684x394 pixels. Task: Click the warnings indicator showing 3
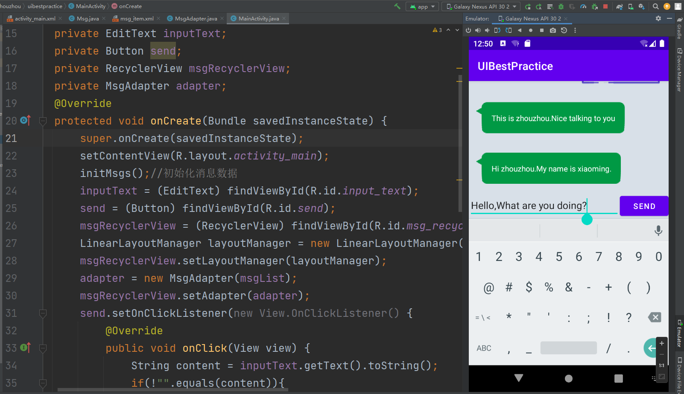(x=437, y=30)
